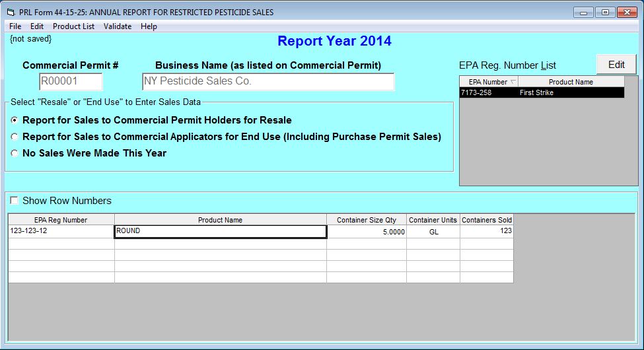
Task: Sort by EPA Number column header
Action: (x=488, y=82)
